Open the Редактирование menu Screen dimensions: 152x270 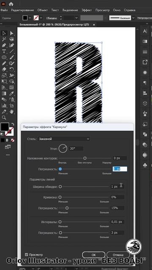22,10
